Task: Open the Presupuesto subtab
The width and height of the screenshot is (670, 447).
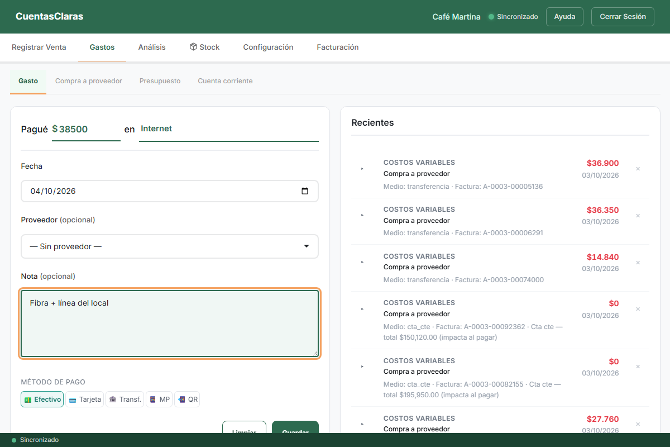Action: (160, 81)
